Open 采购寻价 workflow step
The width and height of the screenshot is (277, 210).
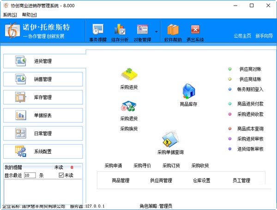tap(142, 166)
